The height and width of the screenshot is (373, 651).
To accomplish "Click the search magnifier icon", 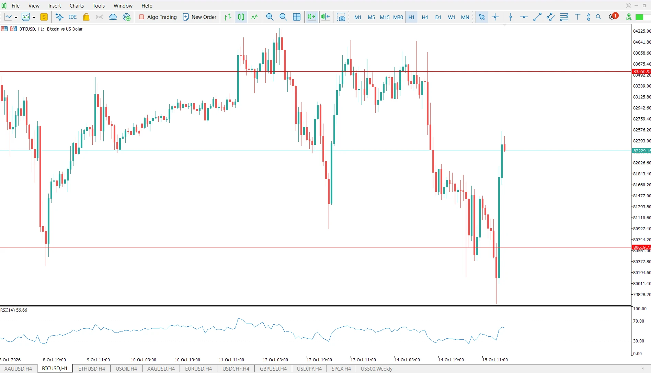I will (598, 17).
